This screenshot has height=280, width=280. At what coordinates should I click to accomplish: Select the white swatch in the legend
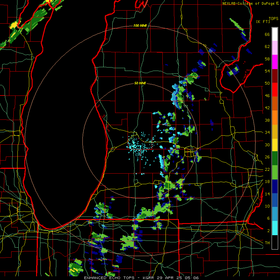click(x=275, y=34)
